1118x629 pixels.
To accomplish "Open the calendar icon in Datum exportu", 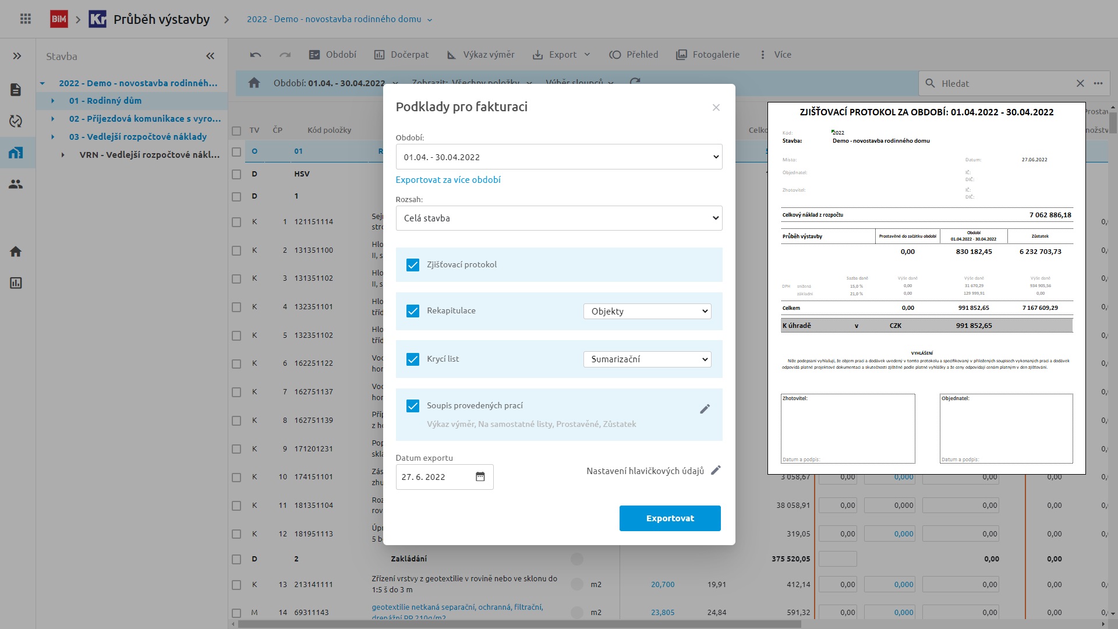I will point(480,477).
